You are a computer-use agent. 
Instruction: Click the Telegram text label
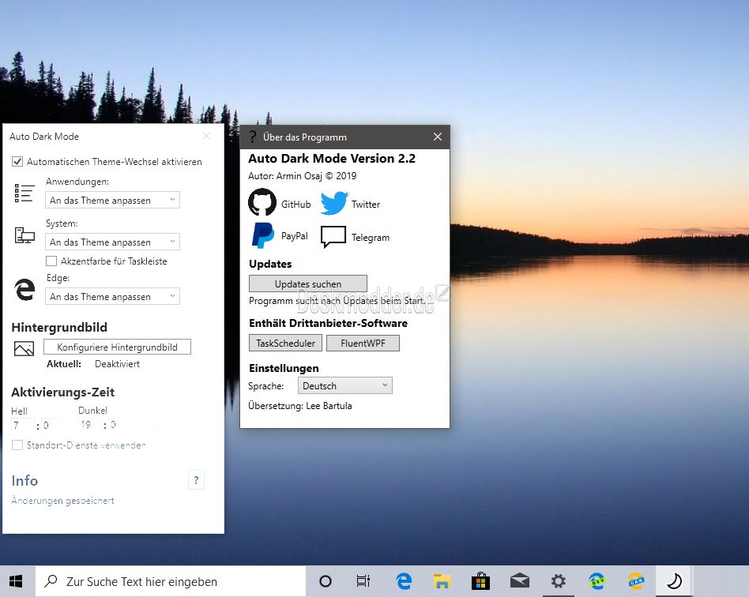pos(371,238)
